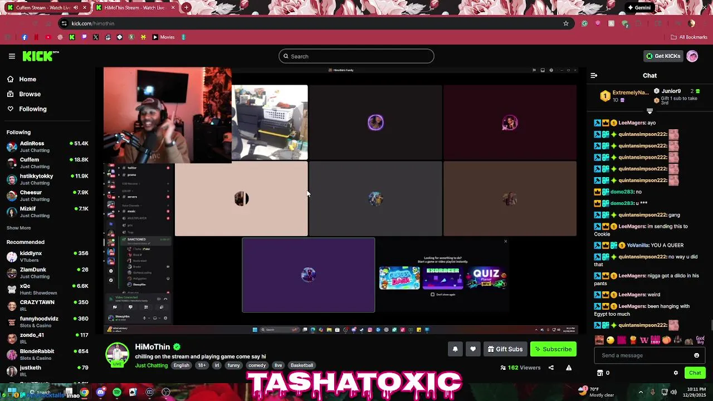Open kiddlynx channel in Recommended
Viewport: 713px width, 401px height.
(47, 257)
